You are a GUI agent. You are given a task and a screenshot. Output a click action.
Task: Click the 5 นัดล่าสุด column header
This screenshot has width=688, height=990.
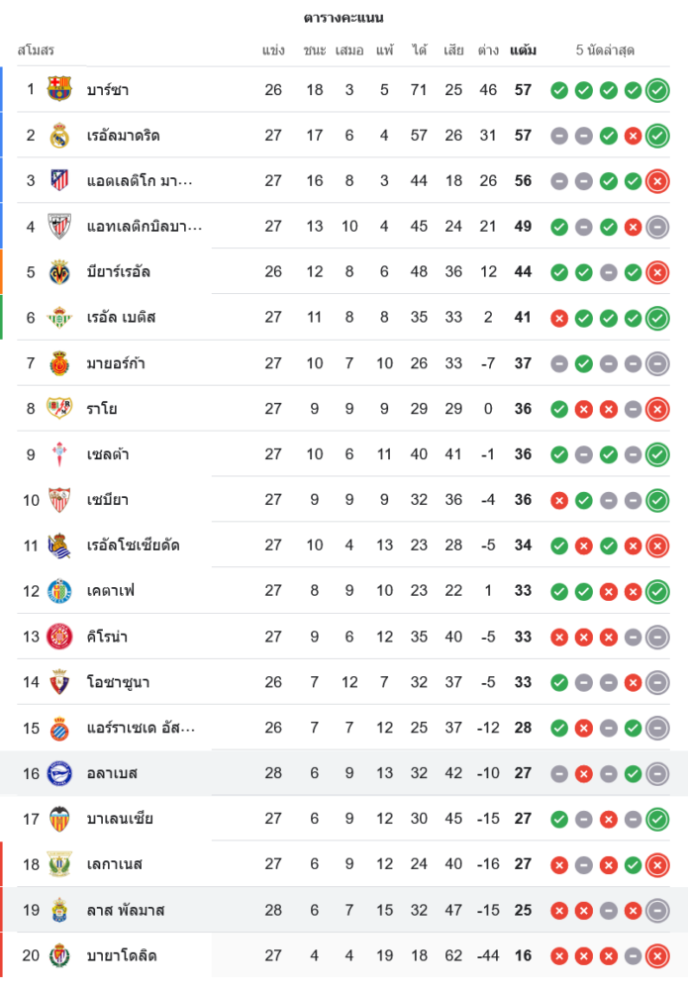[605, 50]
